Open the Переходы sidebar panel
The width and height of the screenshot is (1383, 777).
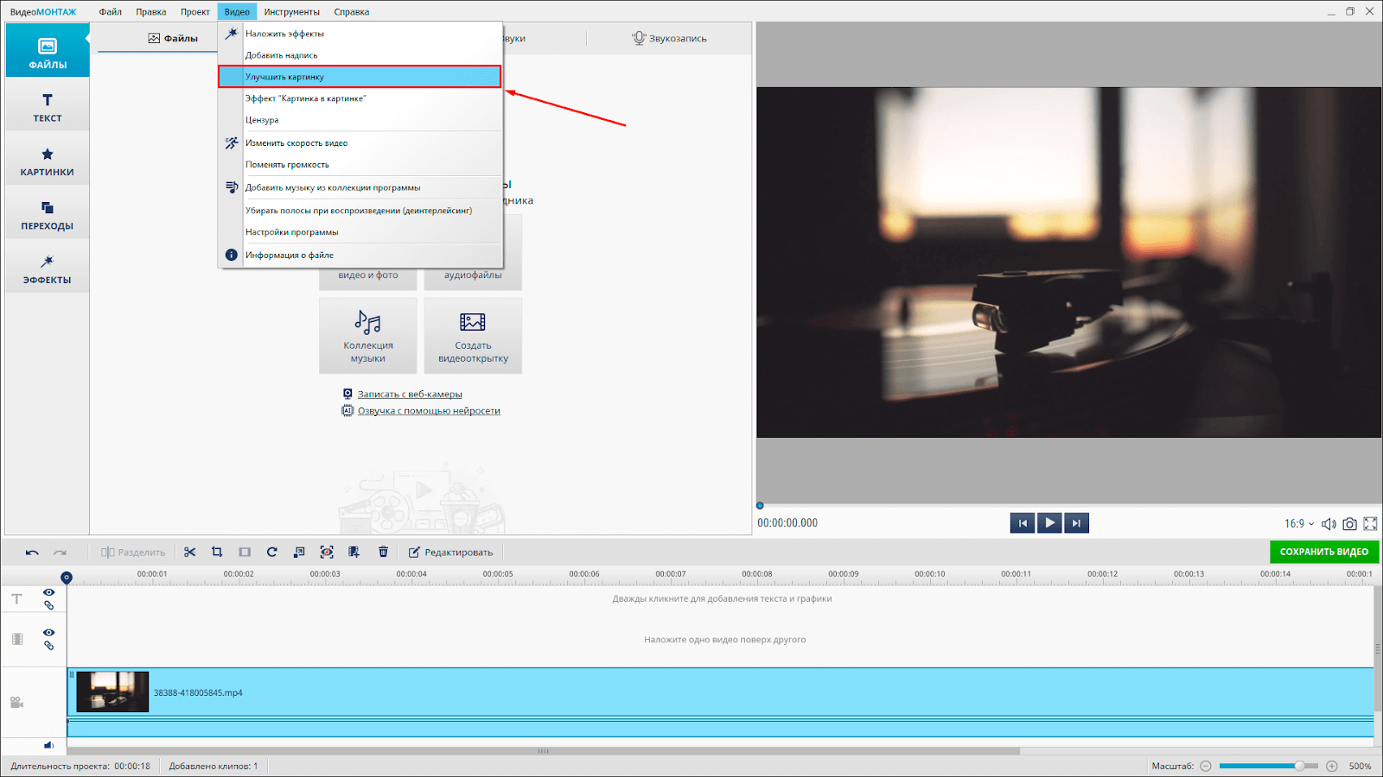(48, 215)
